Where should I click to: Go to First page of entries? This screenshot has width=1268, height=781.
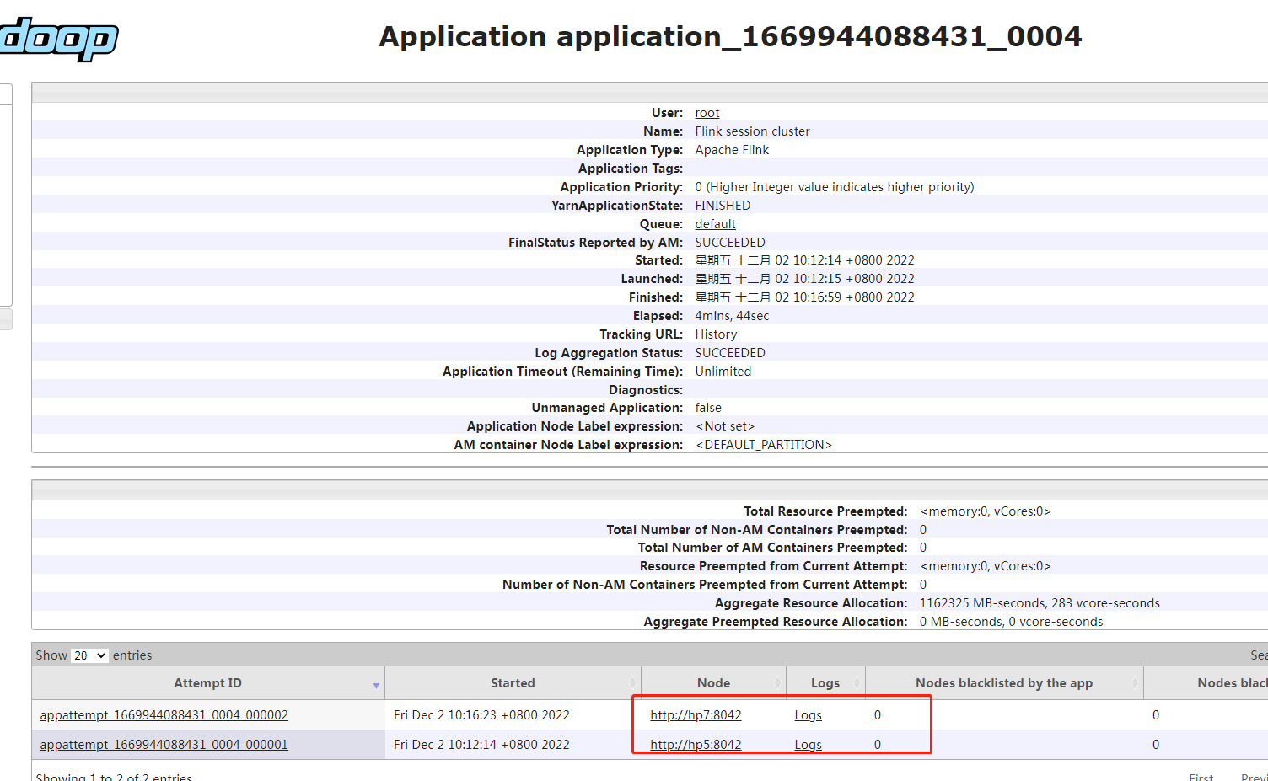coord(1201,777)
